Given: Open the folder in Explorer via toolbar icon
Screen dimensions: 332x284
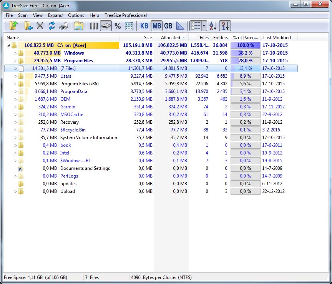Looking at the screenshot, I should [79, 26].
